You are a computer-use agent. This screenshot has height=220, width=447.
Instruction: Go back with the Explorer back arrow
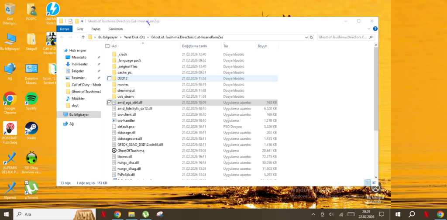(x=62, y=38)
